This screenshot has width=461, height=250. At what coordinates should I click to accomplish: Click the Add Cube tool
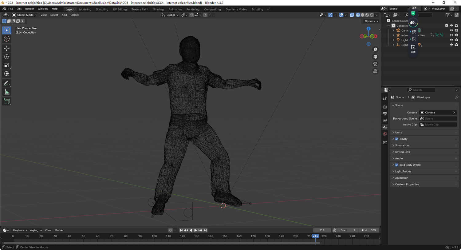click(x=7, y=101)
